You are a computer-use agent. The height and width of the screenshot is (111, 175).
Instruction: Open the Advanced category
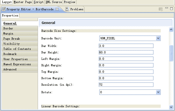coord(20,70)
